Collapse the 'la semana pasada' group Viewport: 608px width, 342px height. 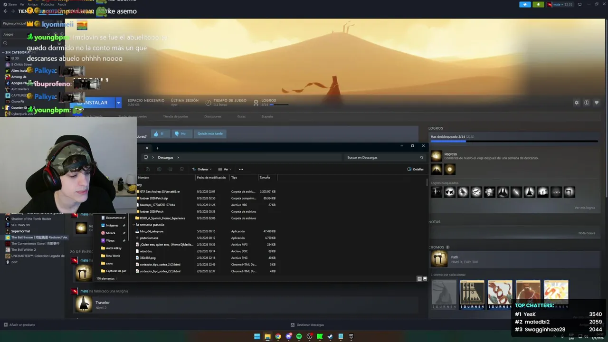pyautogui.click(x=134, y=225)
